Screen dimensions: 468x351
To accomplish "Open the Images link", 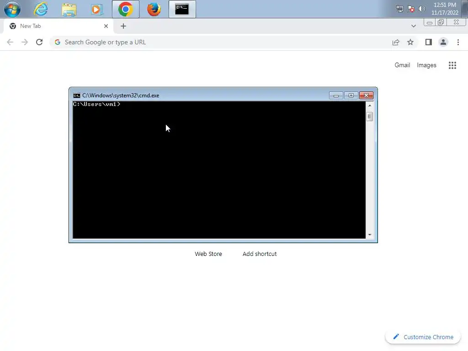I will (x=426, y=65).
